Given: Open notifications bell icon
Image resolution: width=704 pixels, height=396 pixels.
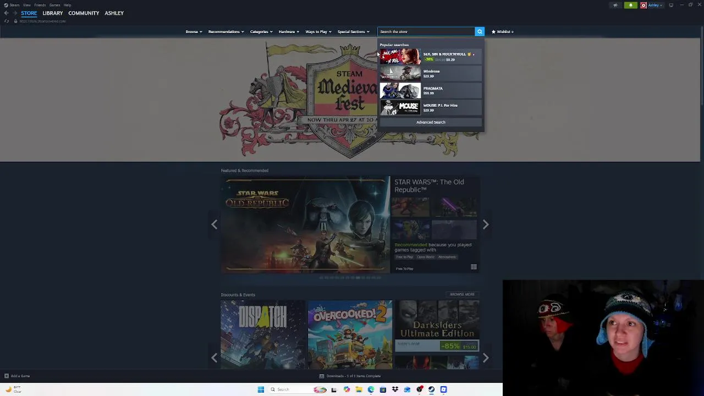Looking at the screenshot, I should click(x=631, y=5).
